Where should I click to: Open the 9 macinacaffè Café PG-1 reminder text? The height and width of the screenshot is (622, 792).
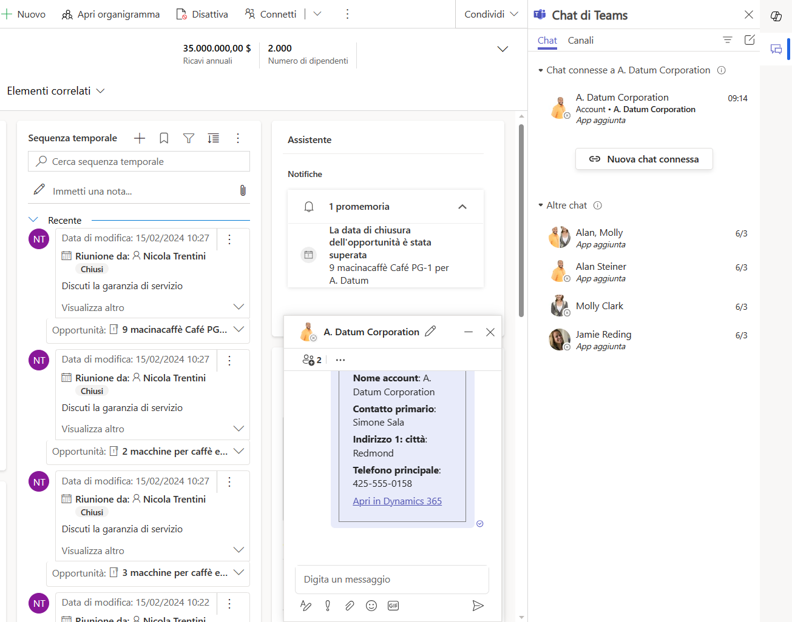click(389, 274)
